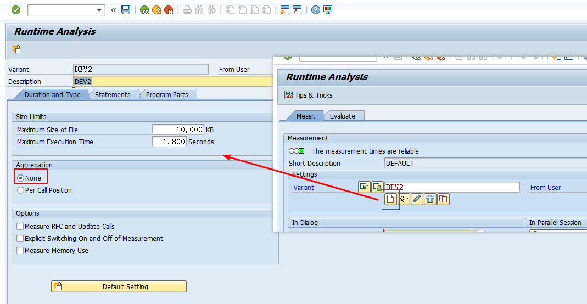Click Tips & Tricks in inset window
The height and width of the screenshot is (304, 587).
309,95
